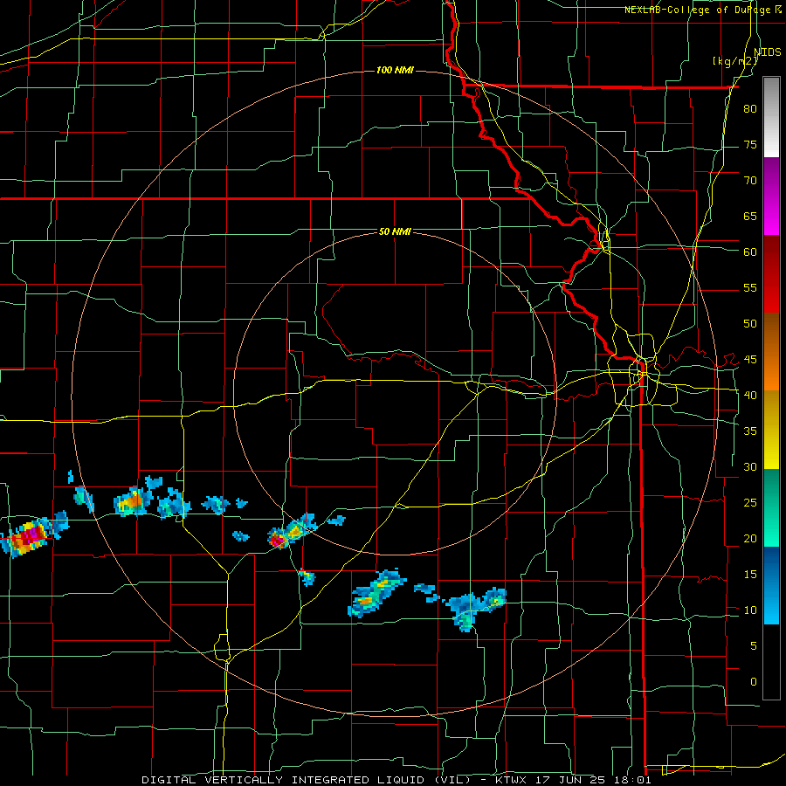Screen dimensions: 786x786
Task: Pick the magenta segment of the VIL color bar
Action: (771, 196)
